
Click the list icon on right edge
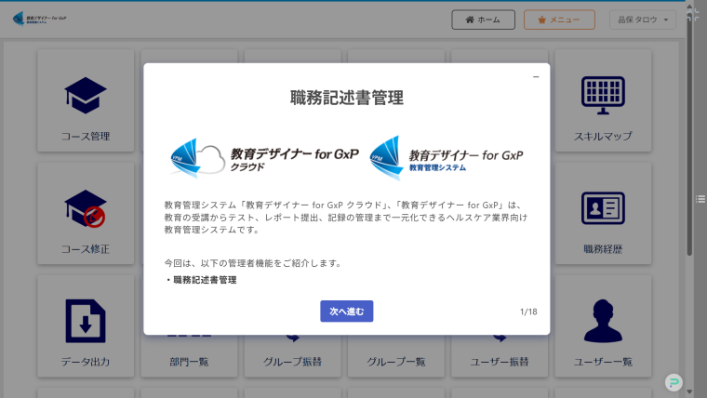point(700,199)
